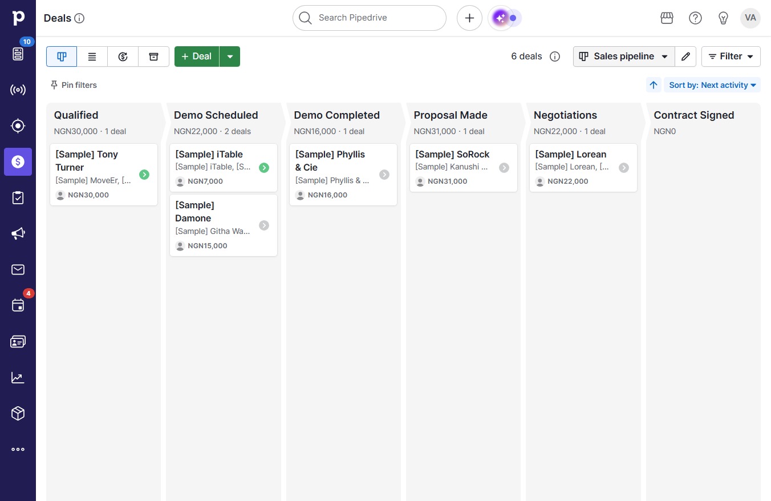The width and height of the screenshot is (771, 501).
Task: Toggle sort direction arrow button
Action: 654,85
